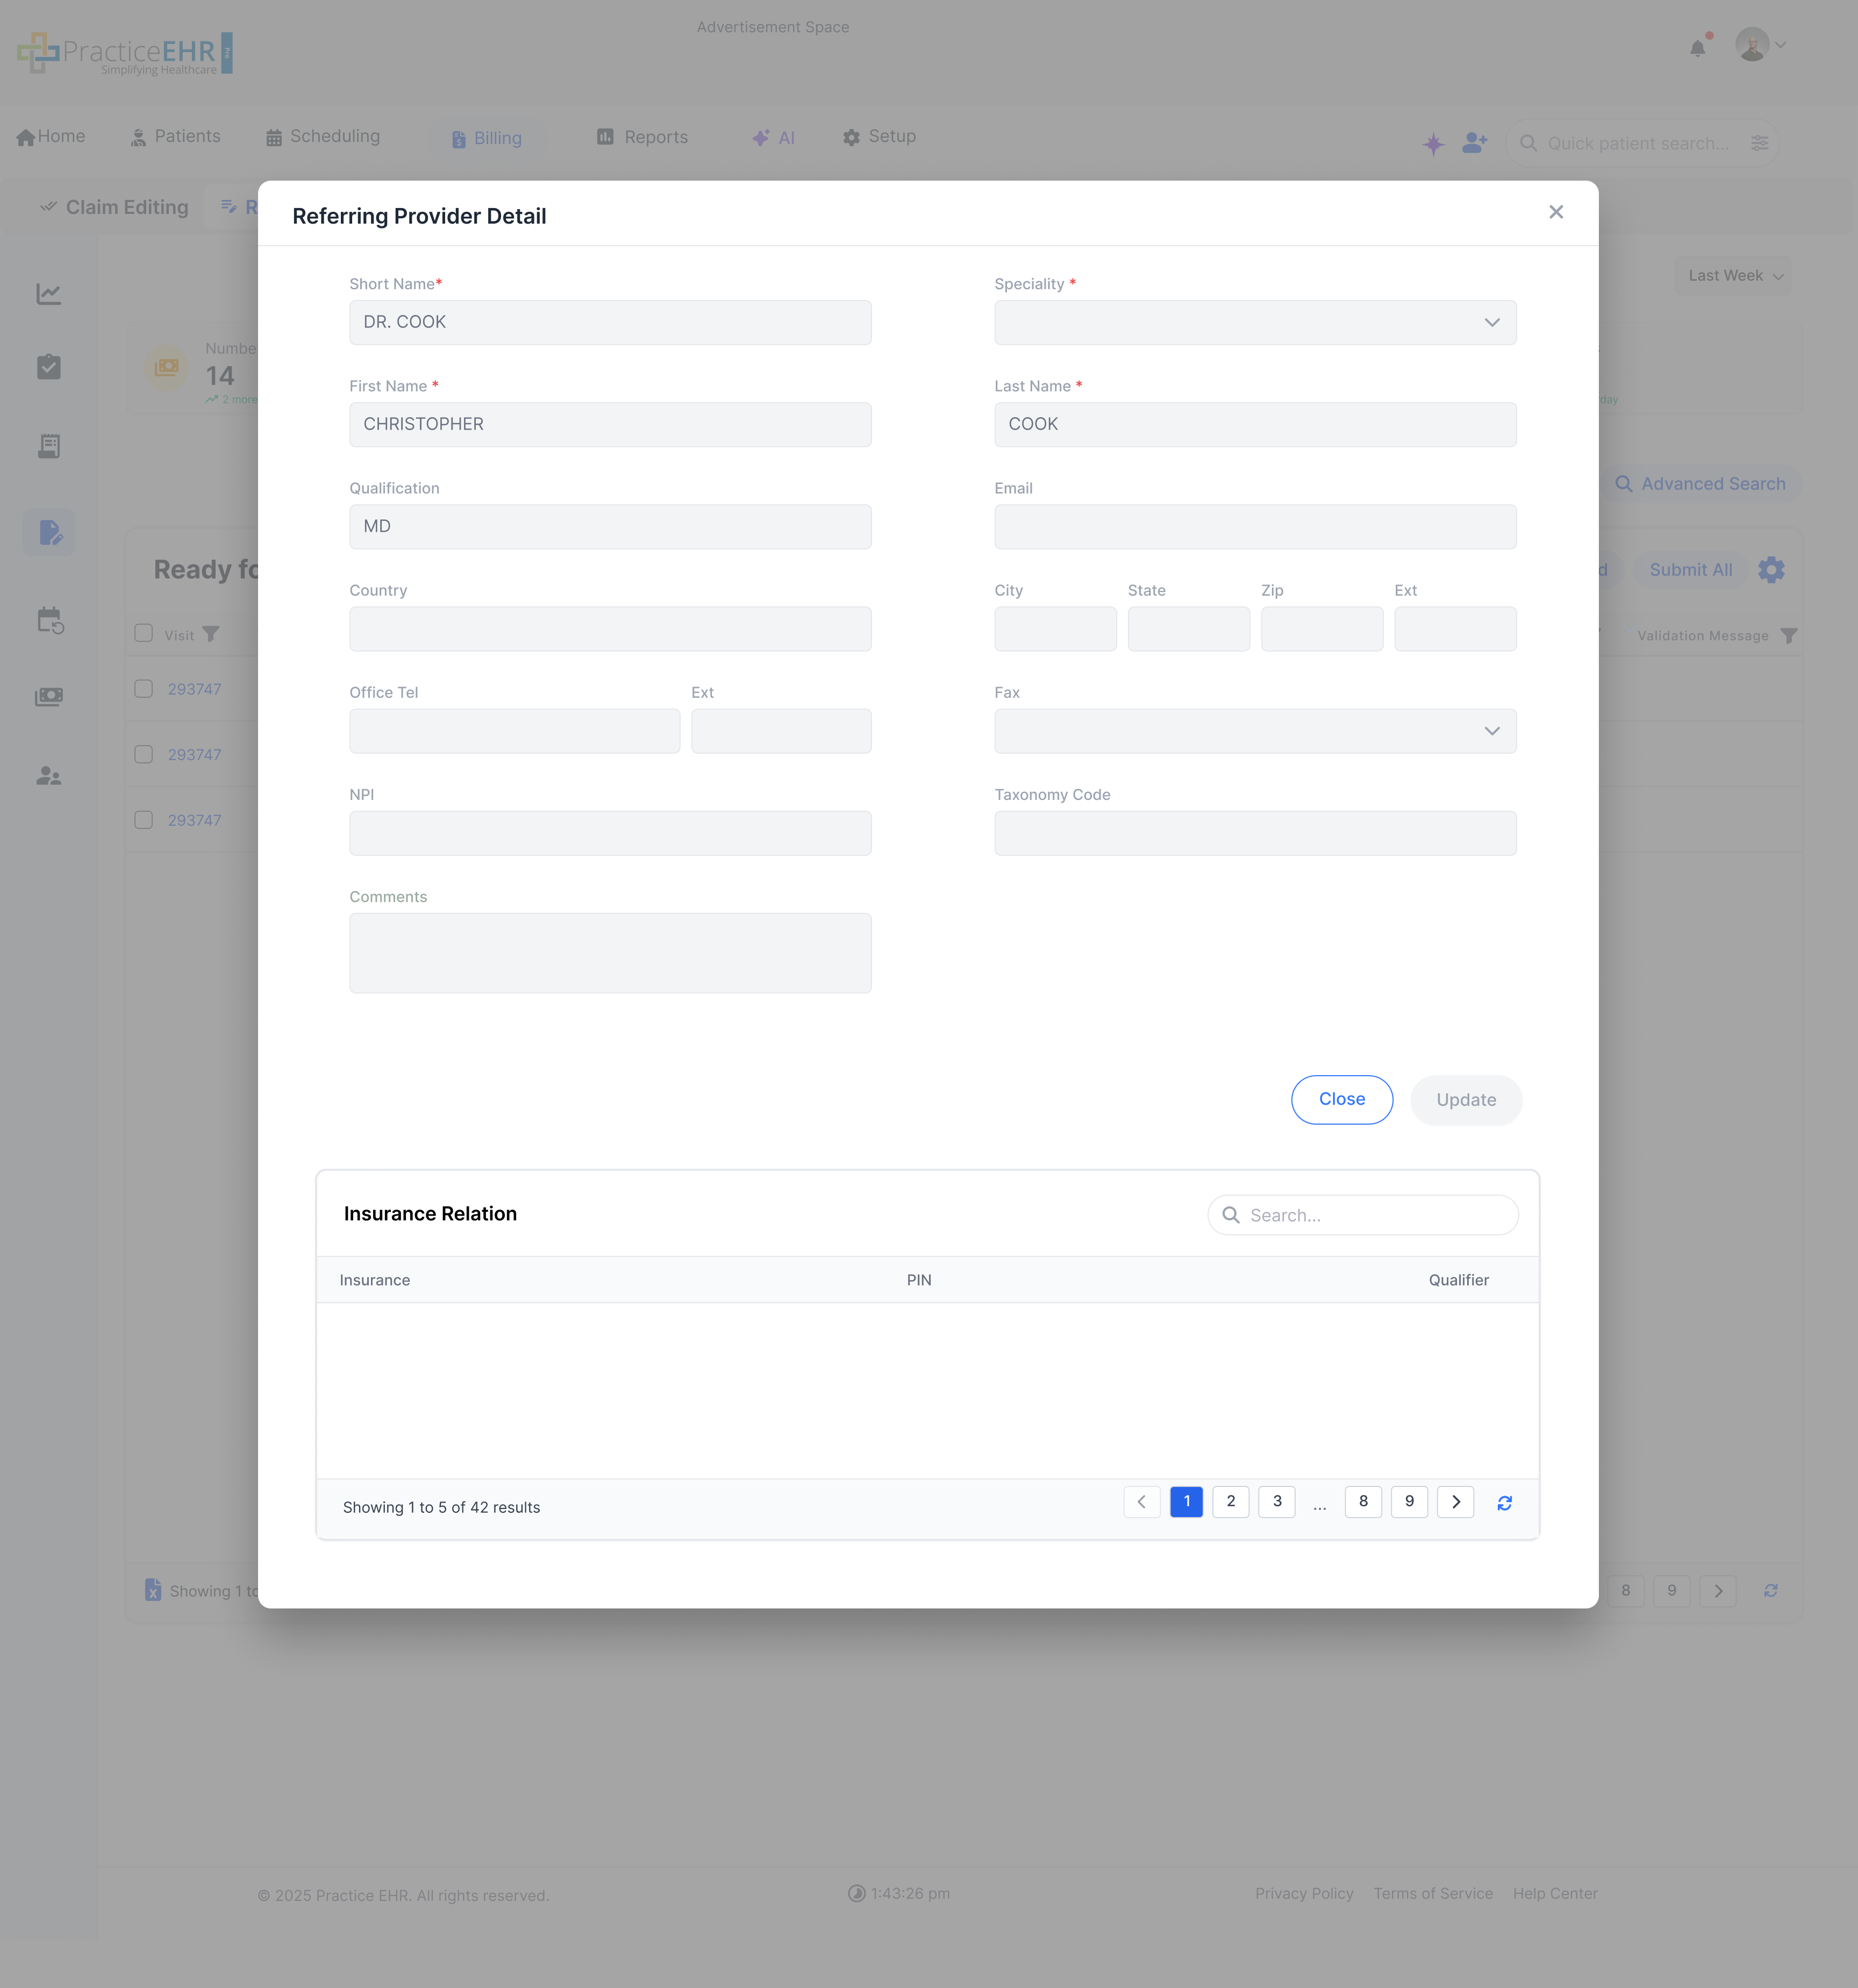Image resolution: width=1858 pixels, height=1988 pixels.
Task: Click the add new patient icon
Action: pyautogui.click(x=1474, y=143)
